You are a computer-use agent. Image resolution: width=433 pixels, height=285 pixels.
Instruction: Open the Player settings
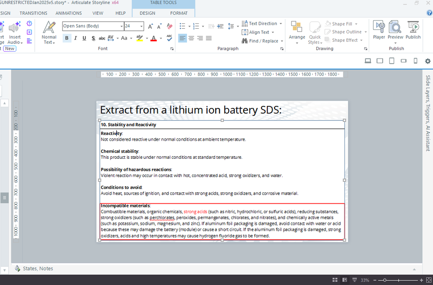point(379,30)
